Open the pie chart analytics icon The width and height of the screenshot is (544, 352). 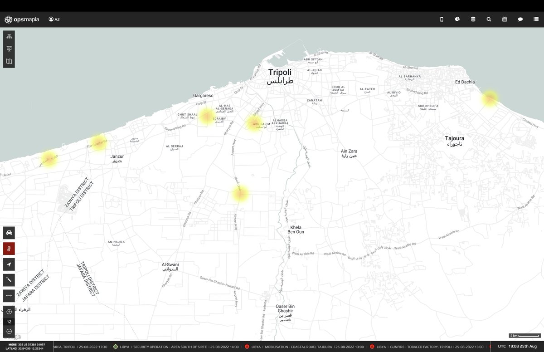(457, 20)
